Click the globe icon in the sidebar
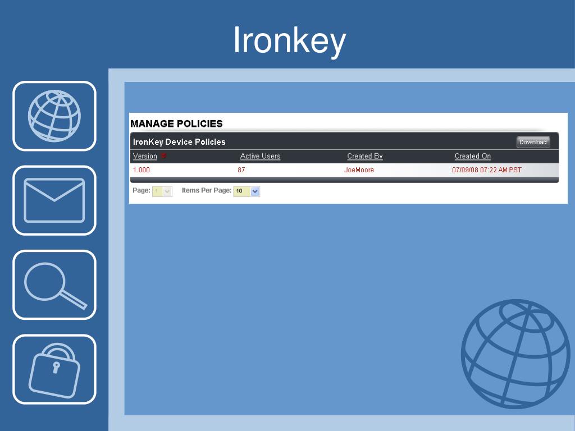575x431 pixels. [x=54, y=116]
